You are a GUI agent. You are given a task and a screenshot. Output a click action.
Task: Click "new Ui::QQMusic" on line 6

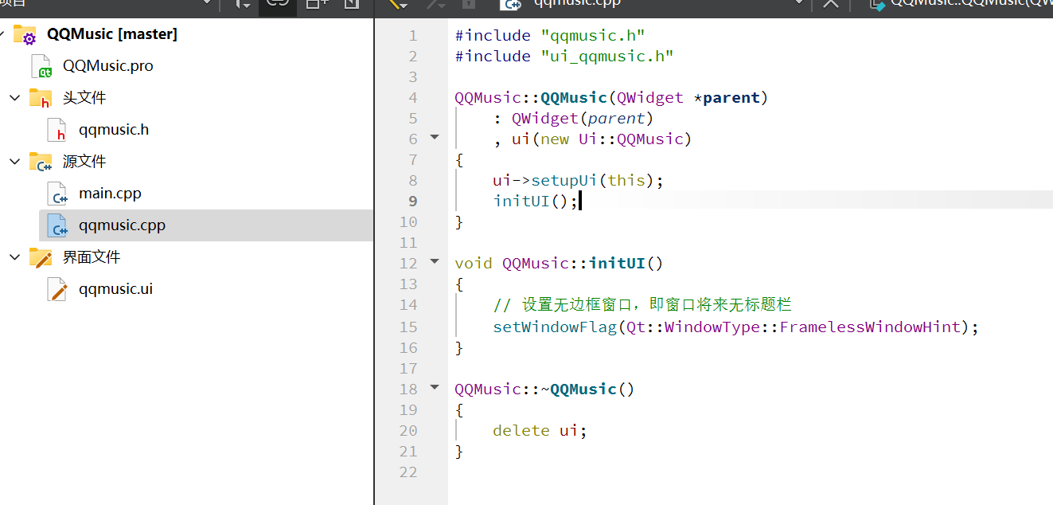[612, 139]
